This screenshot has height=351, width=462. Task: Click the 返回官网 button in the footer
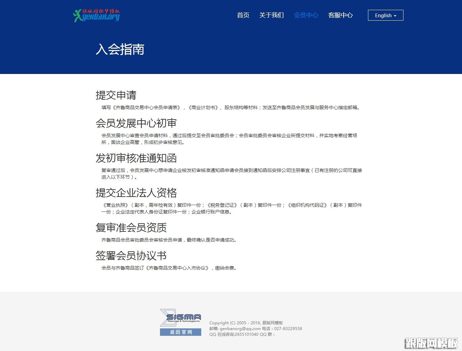[x=181, y=332]
